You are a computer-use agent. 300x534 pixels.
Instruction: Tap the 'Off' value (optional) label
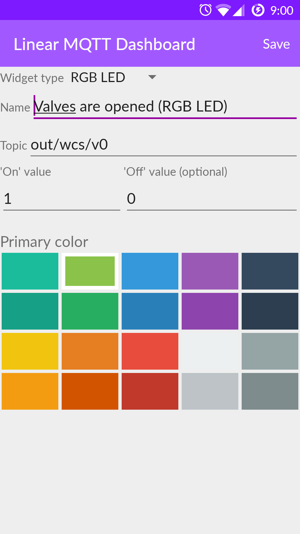(x=176, y=172)
